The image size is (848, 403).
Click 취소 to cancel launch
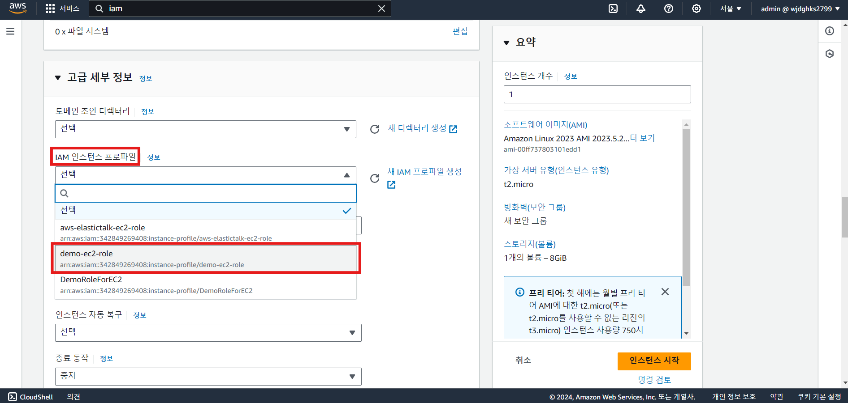tap(523, 361)
